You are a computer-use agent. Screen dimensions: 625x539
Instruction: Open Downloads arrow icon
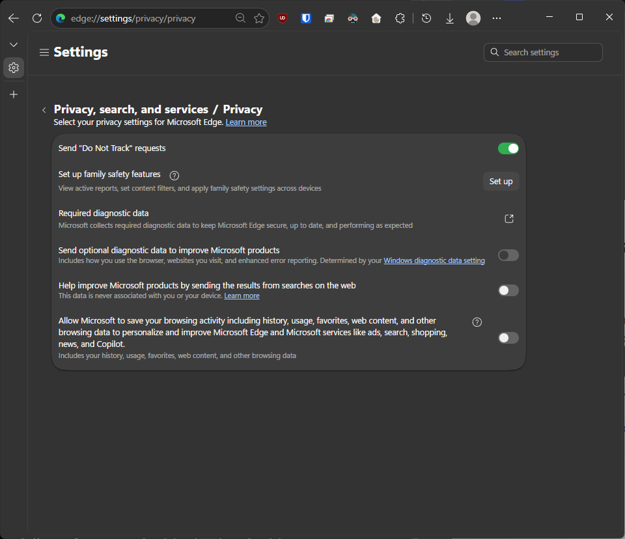click(x=450, y=18)
